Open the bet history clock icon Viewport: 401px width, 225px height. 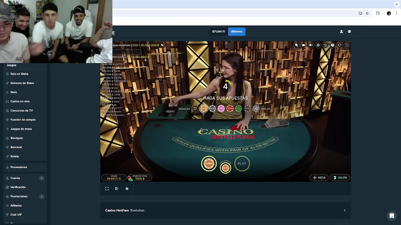click(325, 45)
